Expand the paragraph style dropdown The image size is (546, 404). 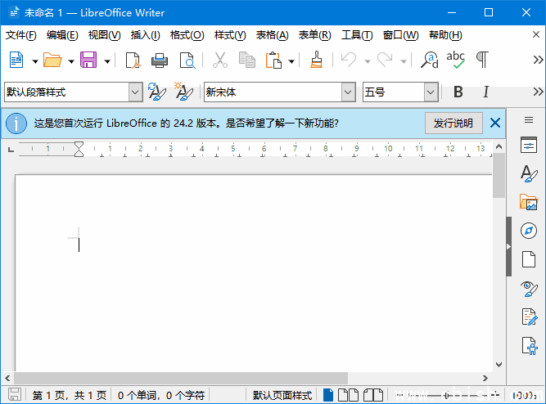click(x=135, y=92)
